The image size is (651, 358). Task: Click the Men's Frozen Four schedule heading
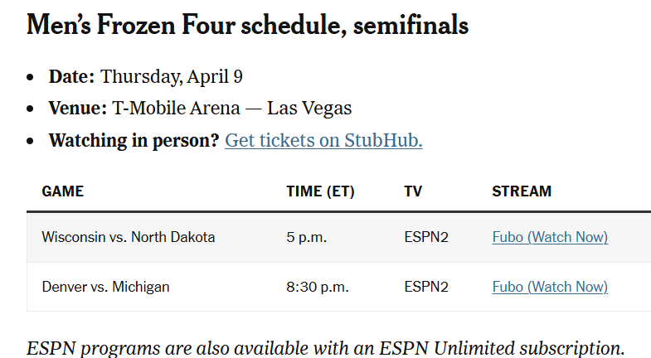(247, 26)
